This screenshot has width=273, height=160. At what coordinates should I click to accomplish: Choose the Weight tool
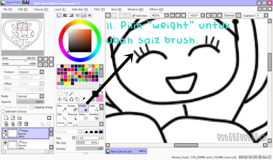click(x=83, y=108)
